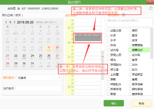This screenshot has height=109, width=154.
Task: Check the 补牙 checkbox
Action: point(108,35)
